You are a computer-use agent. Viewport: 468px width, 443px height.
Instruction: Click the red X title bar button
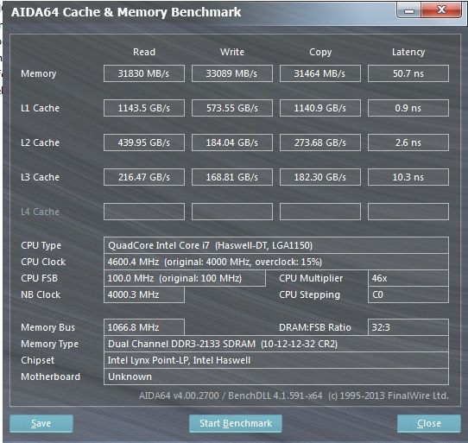(441, 10)
